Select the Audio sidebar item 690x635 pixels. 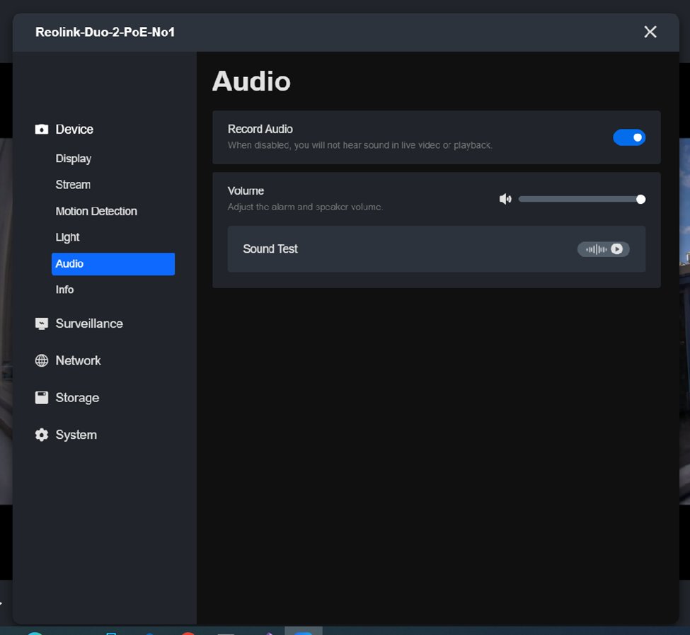113,264
